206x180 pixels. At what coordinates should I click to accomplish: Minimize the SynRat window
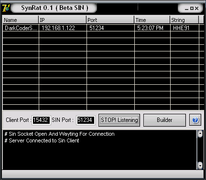point(186,9)
